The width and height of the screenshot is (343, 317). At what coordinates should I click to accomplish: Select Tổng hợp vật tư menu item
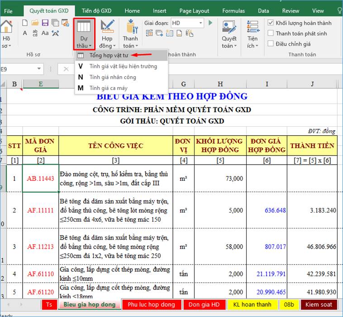109,55
